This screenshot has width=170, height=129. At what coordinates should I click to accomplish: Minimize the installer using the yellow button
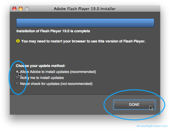(21, 9)
